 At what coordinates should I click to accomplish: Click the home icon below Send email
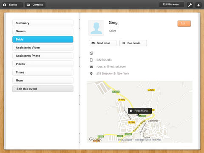click(91, 53)
